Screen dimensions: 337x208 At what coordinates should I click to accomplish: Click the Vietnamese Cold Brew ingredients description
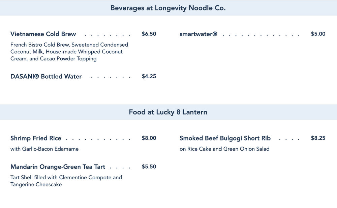69,52
